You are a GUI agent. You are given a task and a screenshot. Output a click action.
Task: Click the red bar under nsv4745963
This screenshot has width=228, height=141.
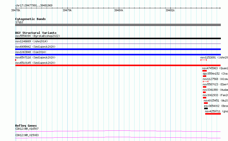(x=204, y=71)
